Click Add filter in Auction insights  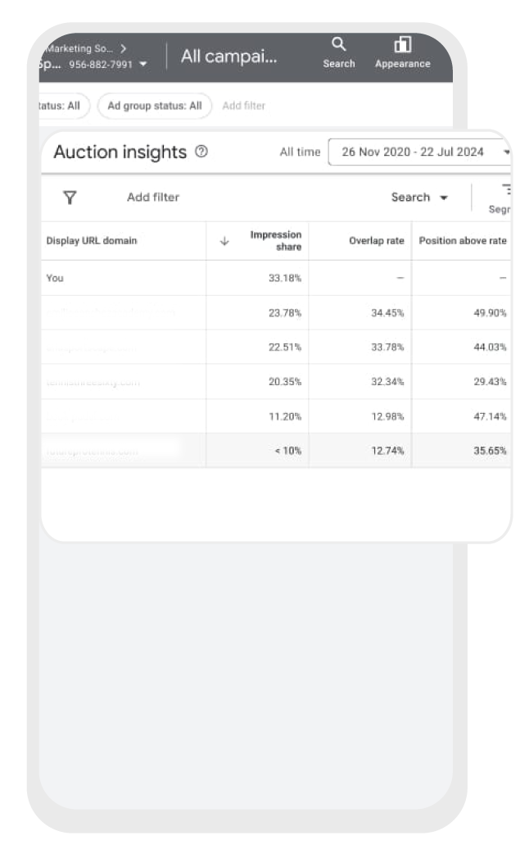(153, 197)
